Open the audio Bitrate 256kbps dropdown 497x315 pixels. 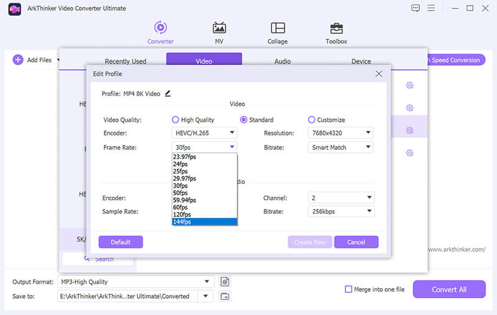[341, 211]
